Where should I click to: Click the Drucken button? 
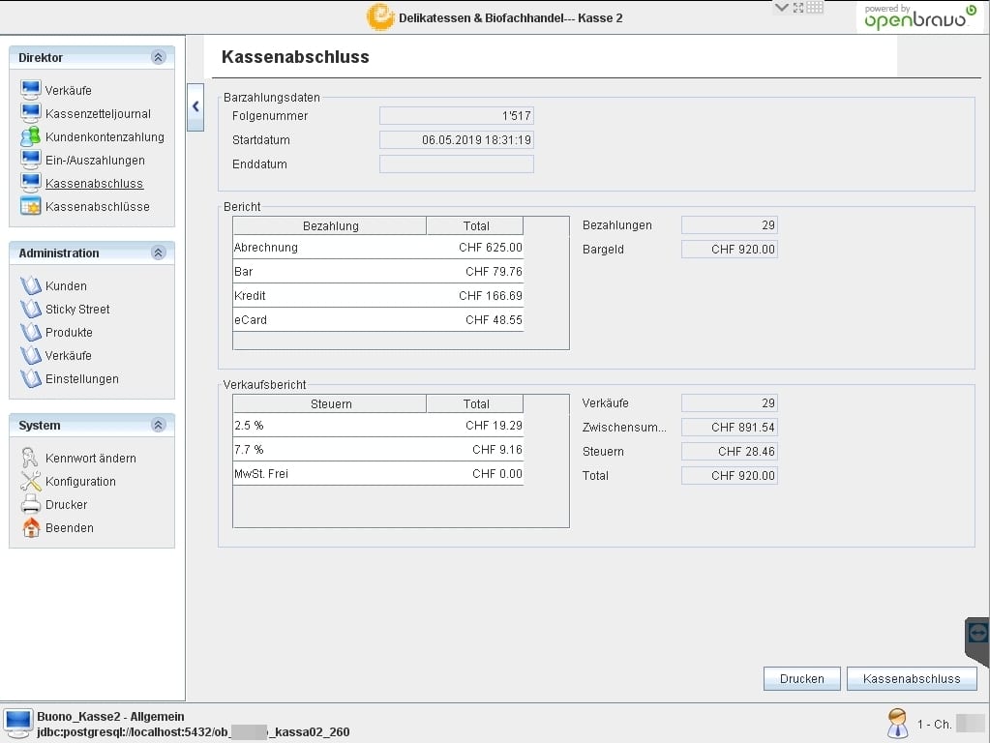click(x=802, y=678)
